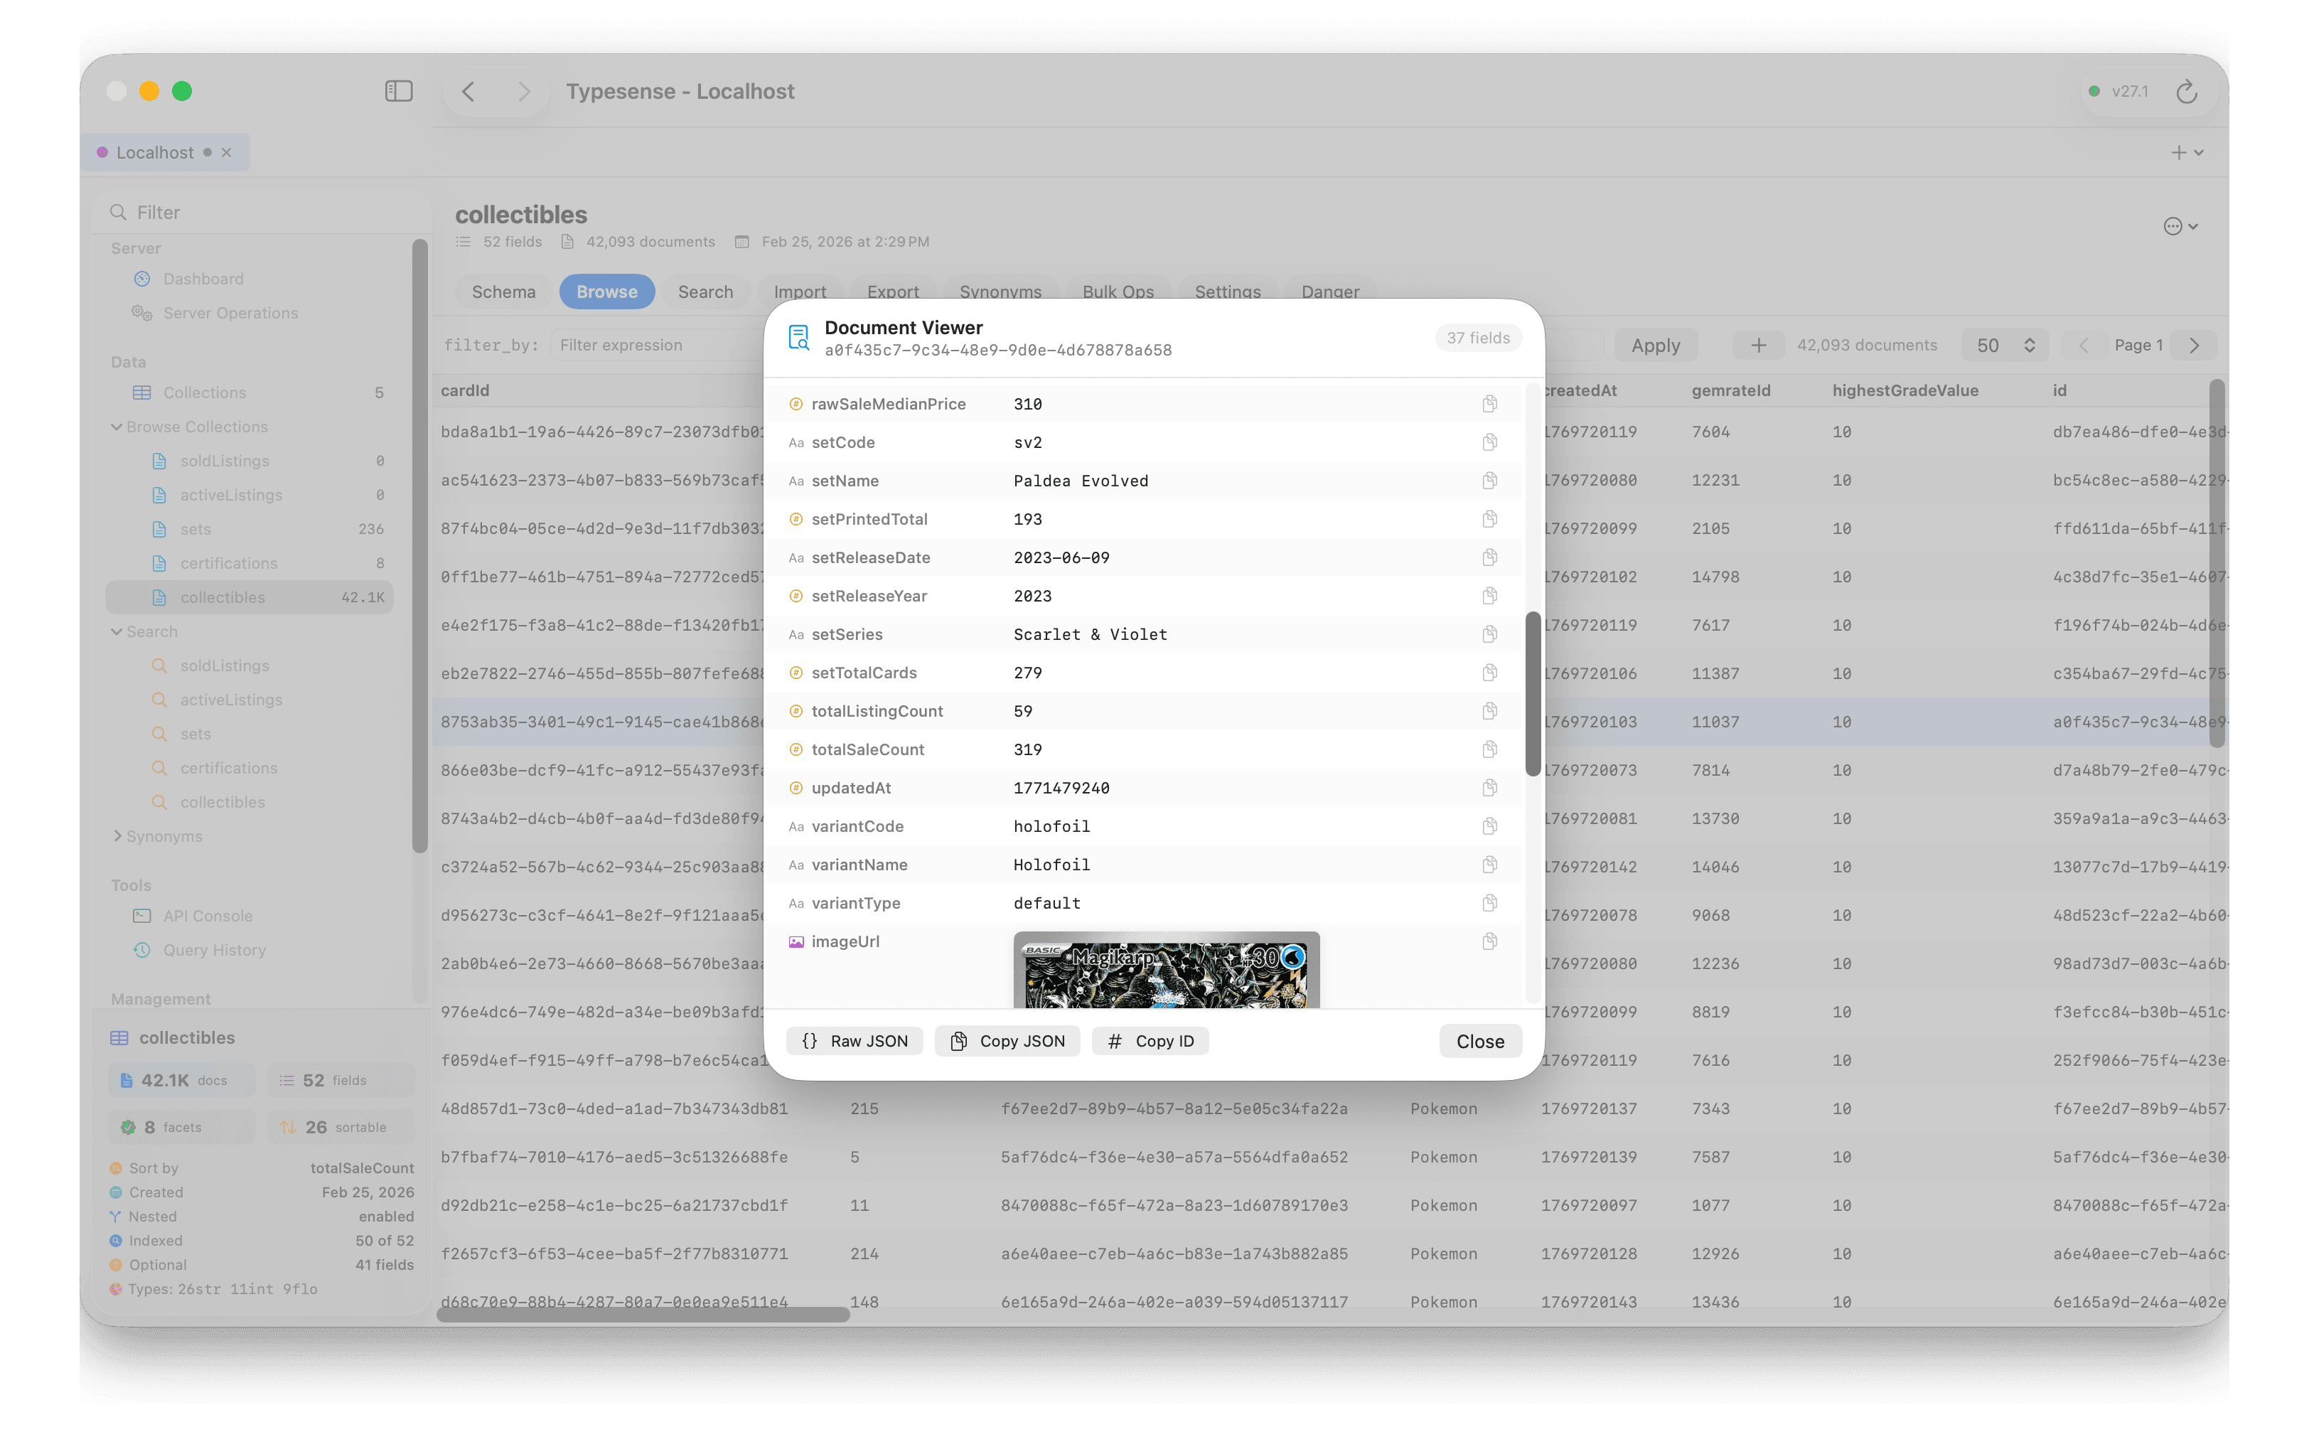Open Server Operations in the sidebar
The width and height of the screenshot is (2309, 1432).
click(230, 313)
